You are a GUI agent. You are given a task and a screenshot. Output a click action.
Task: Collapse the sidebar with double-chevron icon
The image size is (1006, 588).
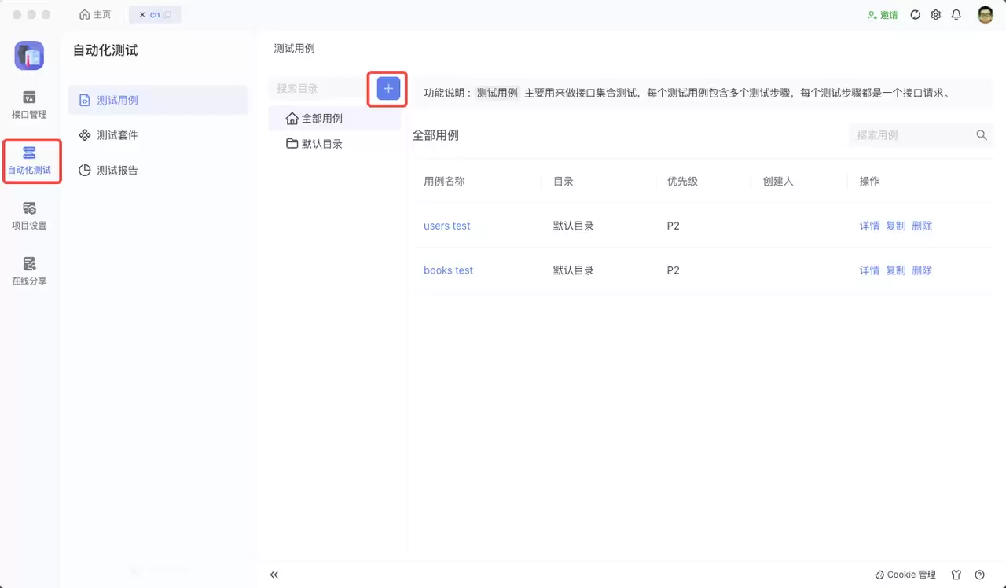[x=274, y=575]
